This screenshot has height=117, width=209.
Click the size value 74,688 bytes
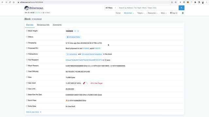[x=71, y=77]
